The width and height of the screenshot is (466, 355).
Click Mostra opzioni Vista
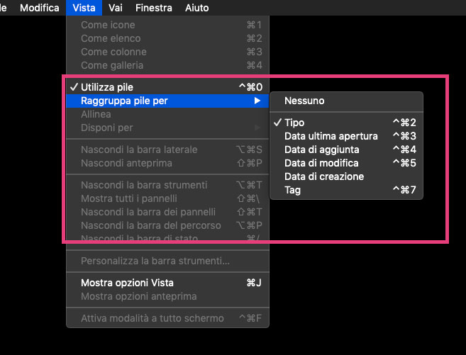click(128, 283)
